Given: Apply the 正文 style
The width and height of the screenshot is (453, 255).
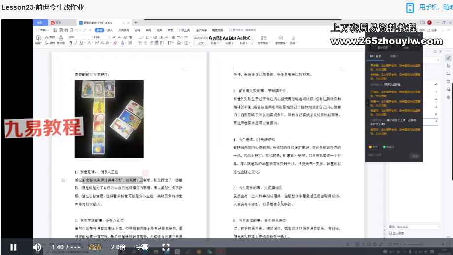Looking at the screenshot, I should 201,40.
